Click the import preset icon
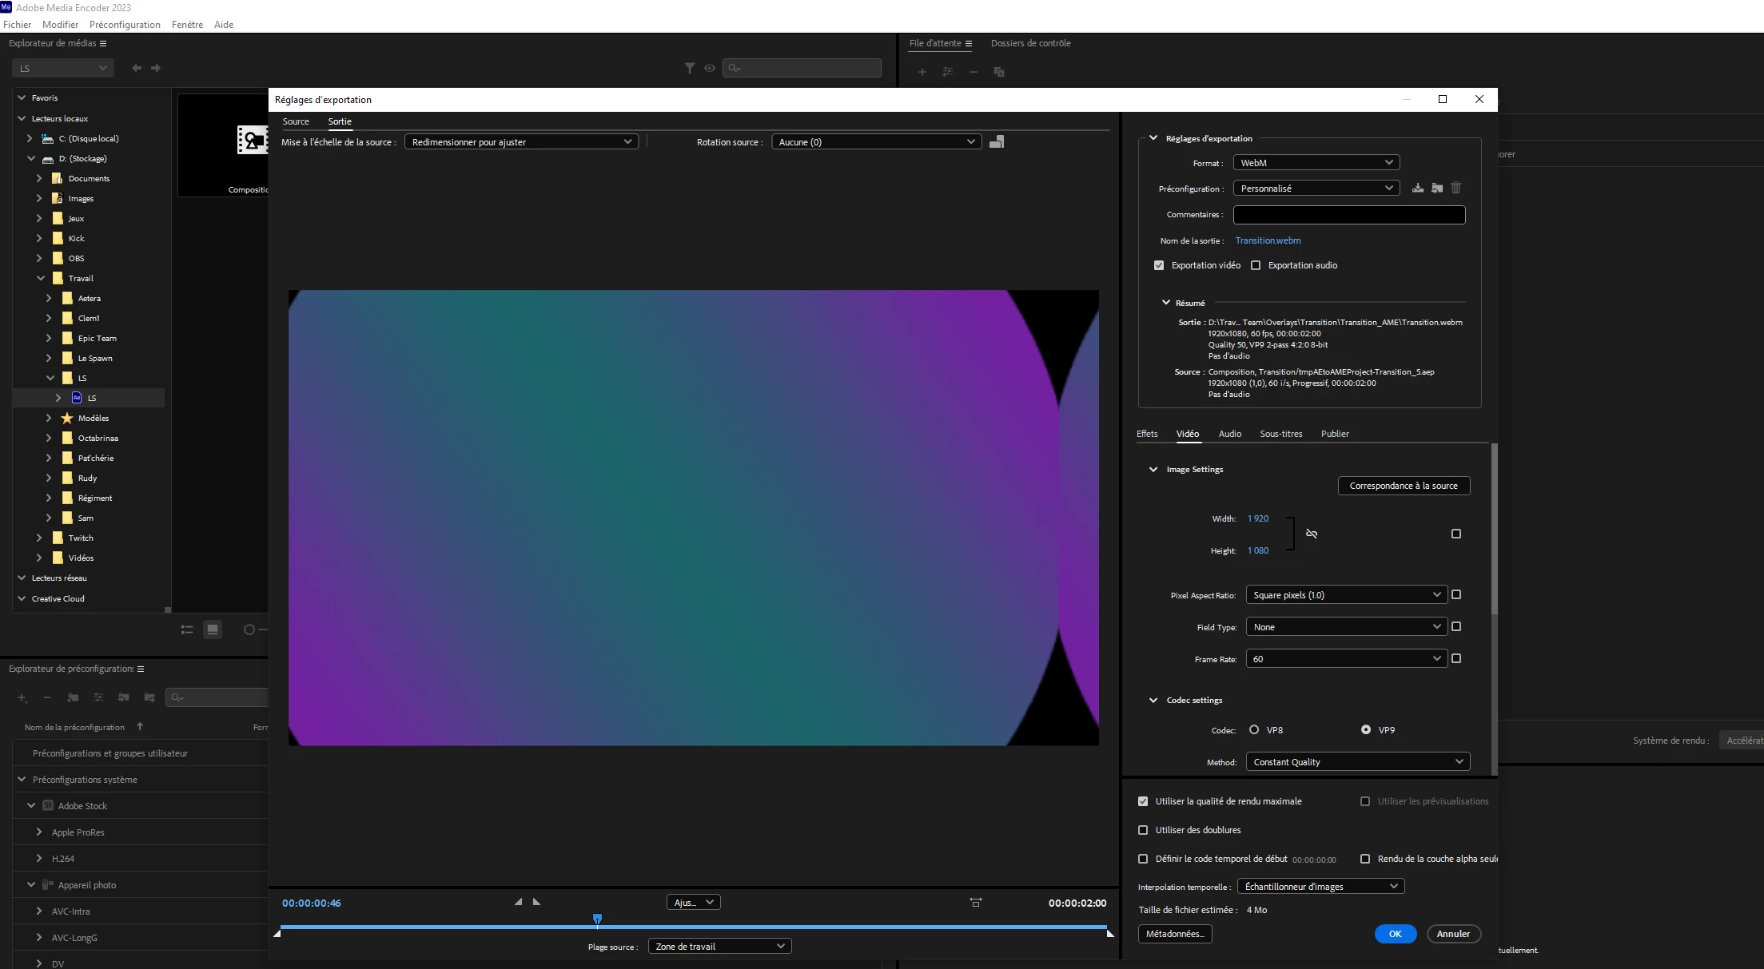Viewport: 1764px width, 969px height. pos(1436,189)
